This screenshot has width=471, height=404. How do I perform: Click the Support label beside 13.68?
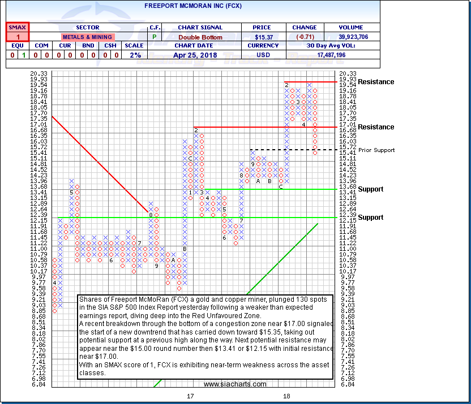[x=370, y=189]
